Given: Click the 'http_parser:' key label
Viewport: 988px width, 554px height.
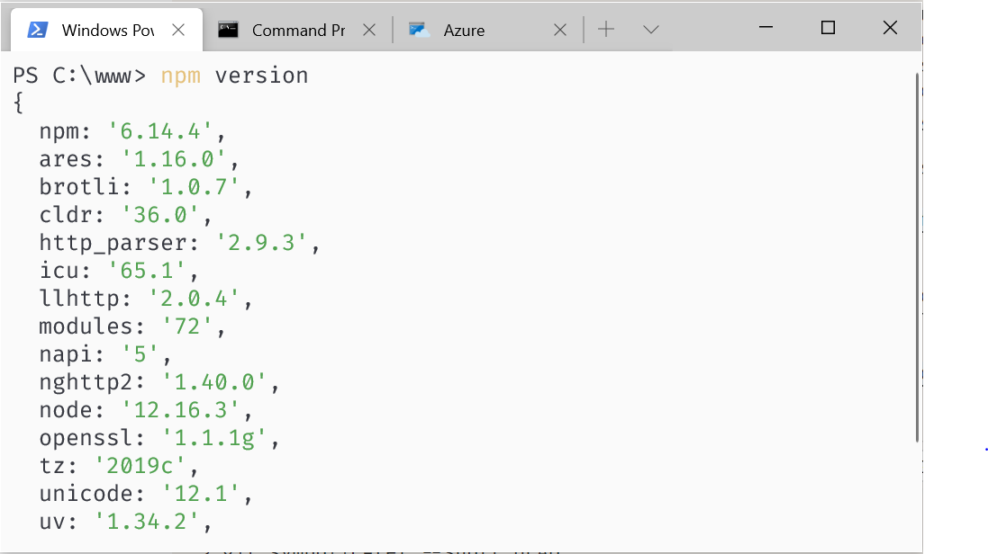Looking at the screenshot, I should pos(120,243).
